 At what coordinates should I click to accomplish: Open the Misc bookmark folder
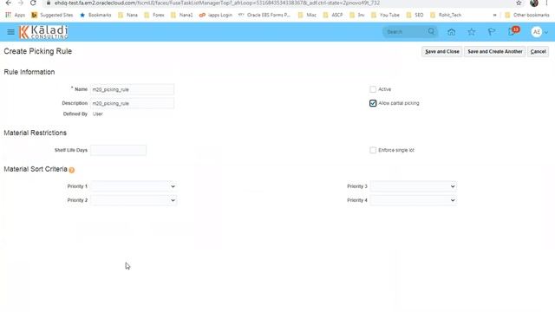pyautogui.click(x=307, y=16)
